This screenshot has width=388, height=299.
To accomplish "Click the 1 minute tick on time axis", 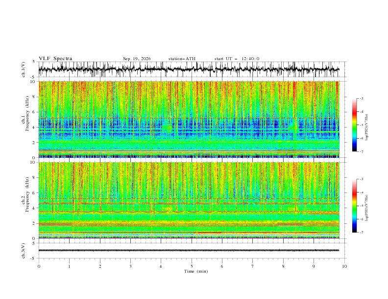I will point(69,266).
